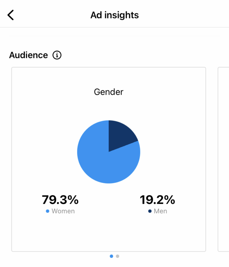Image resolution: width=229 pixels, height=267 pixels.
Task: Open the Audience info icon
Action: [57, 55]
